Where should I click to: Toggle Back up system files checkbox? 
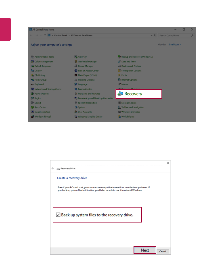[58, 215]
